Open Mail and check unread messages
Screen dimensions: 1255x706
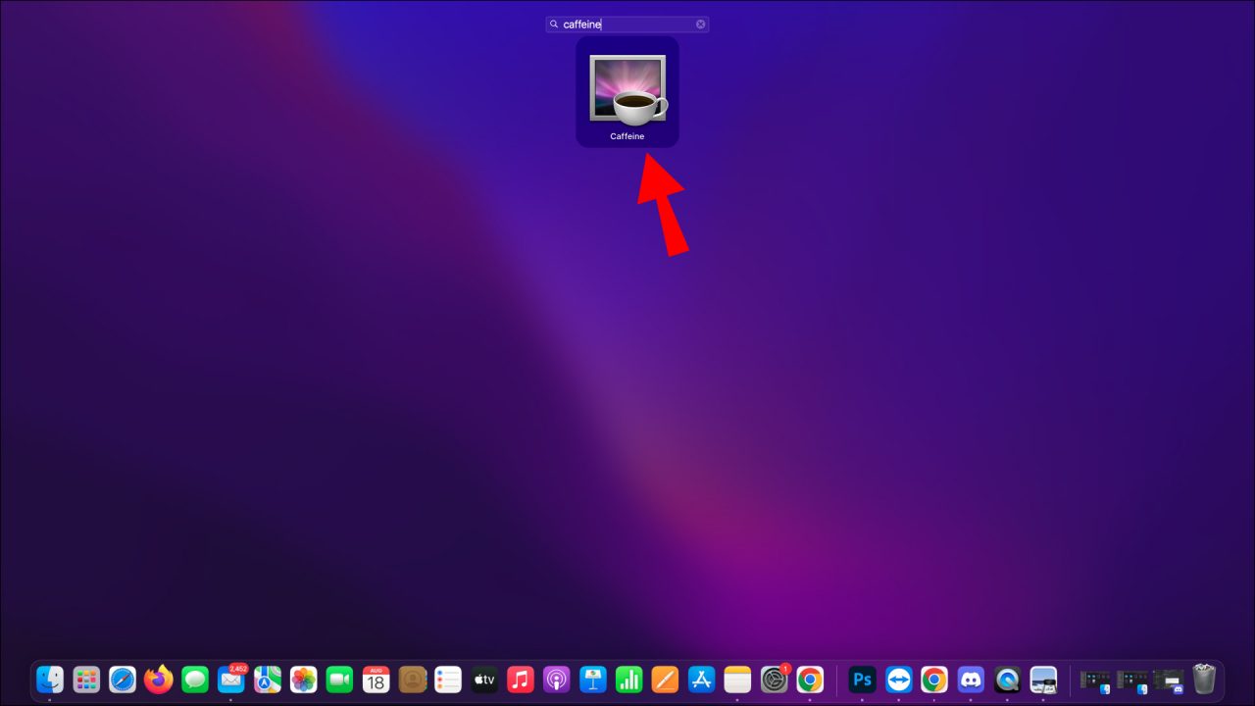point(230,679)
